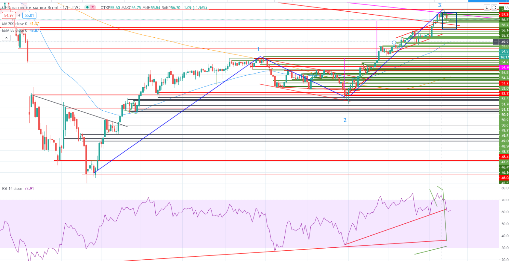The image size is (509, 261).
Task: Click the Elliott wave label 3
Action: (439, 5)
